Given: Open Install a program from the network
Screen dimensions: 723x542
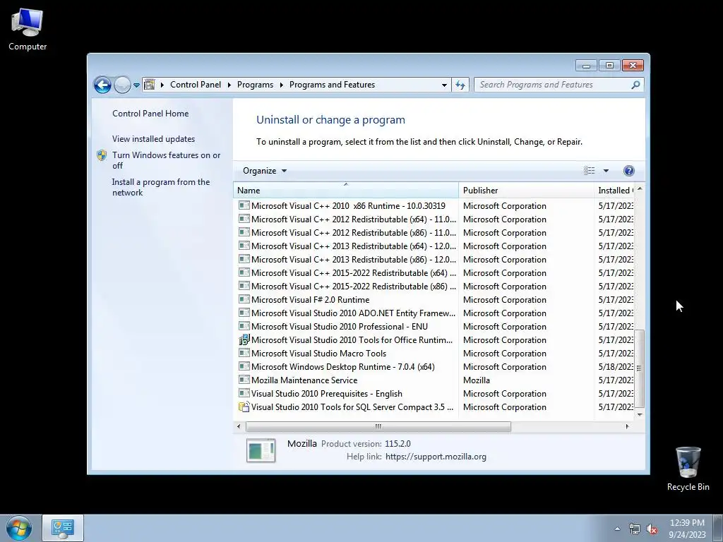Looking at the screenshot, I should [160, 187].
